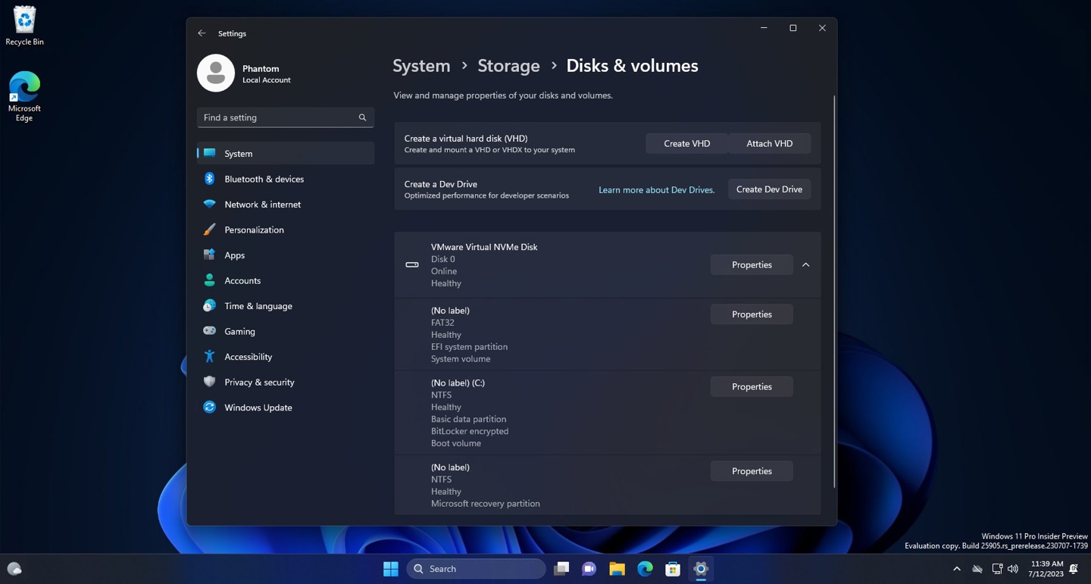The image size is (1091, 584).
Task: Open Windows Update from sidebar
Action: pos(258,408)
